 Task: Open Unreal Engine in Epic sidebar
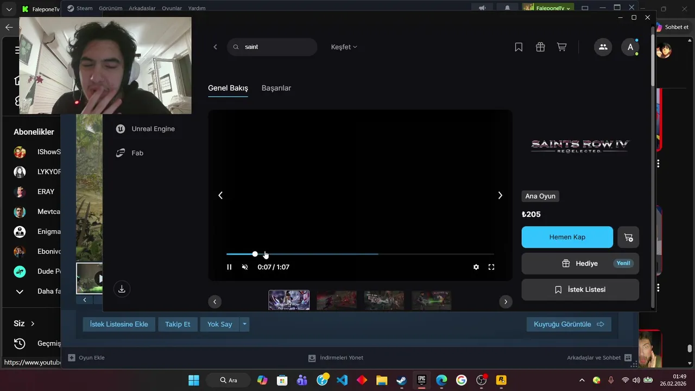146,129
